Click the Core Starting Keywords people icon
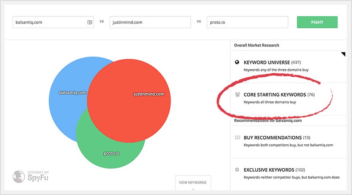The height and width of the screenshot is (195, 352). tap(237, 94)
